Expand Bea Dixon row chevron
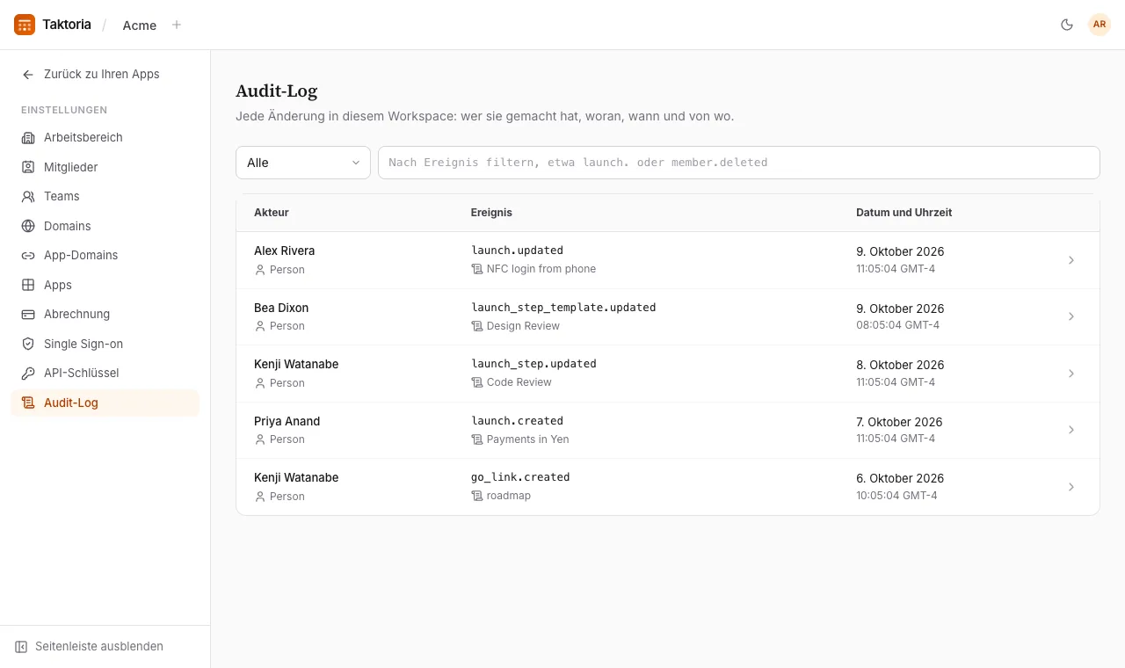This screenshot has height=668, width=1125. 1071,316
